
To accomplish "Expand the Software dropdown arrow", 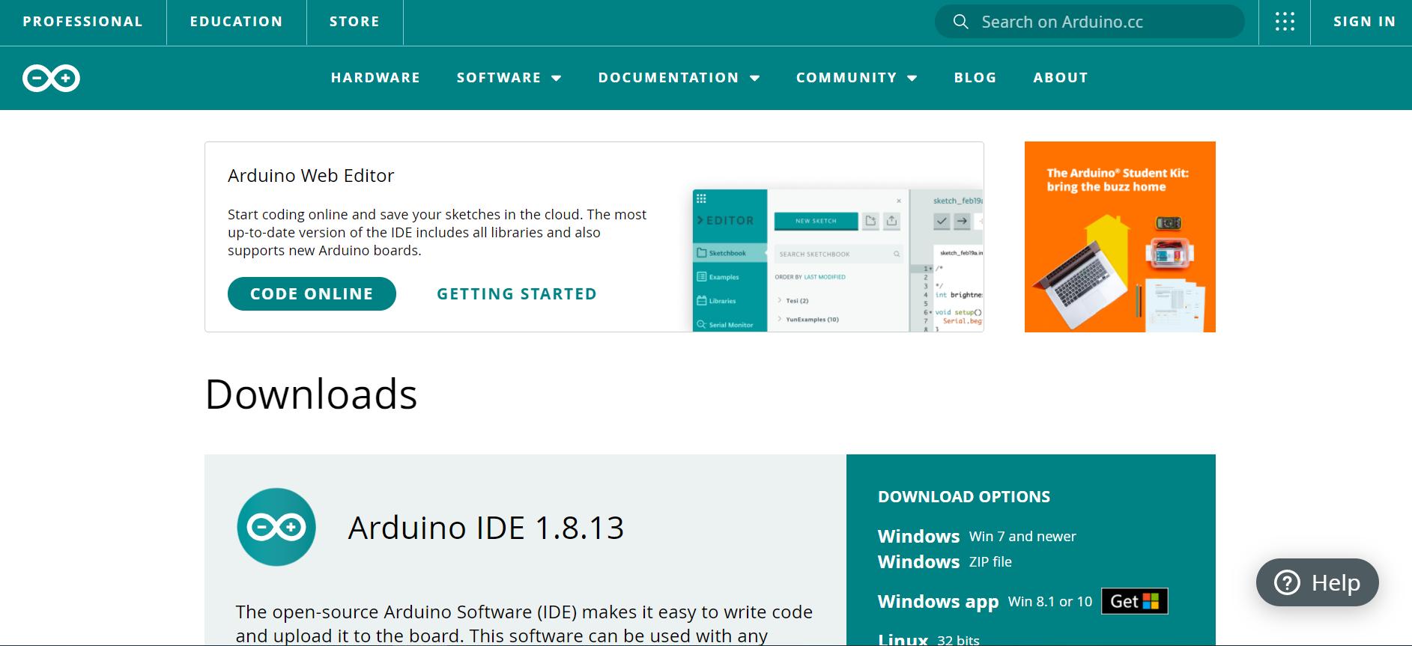I will [x=557, y=78].
